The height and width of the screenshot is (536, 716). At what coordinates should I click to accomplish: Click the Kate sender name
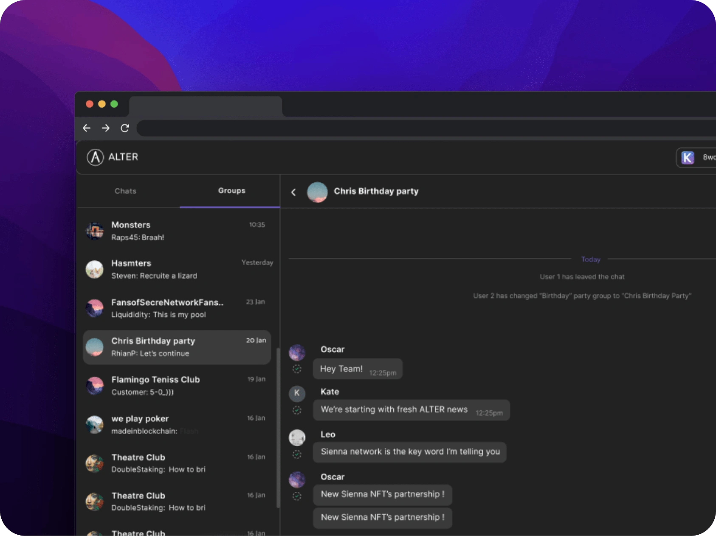point(330,392)
